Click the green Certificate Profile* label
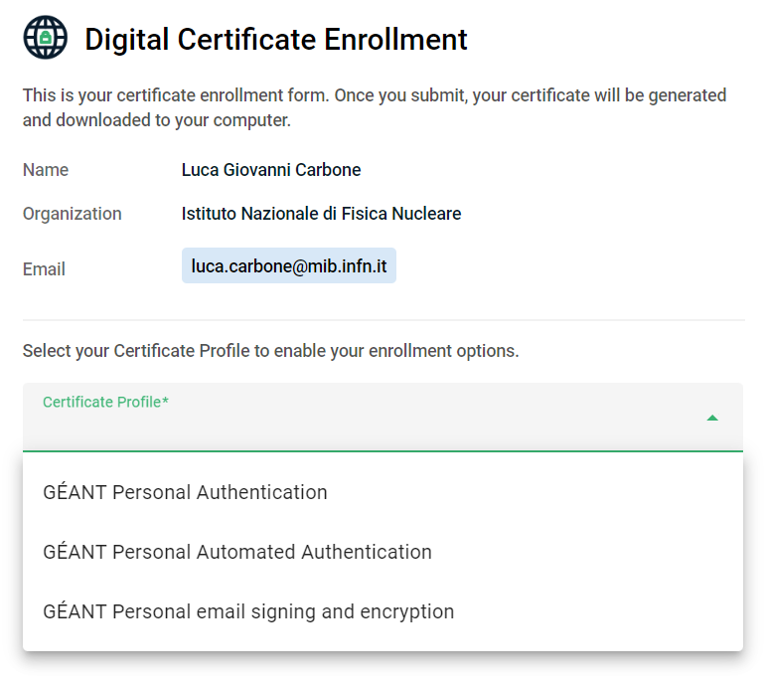Viewport: 765px width, 685px height. pyautogui.click(x=105, y=402)
